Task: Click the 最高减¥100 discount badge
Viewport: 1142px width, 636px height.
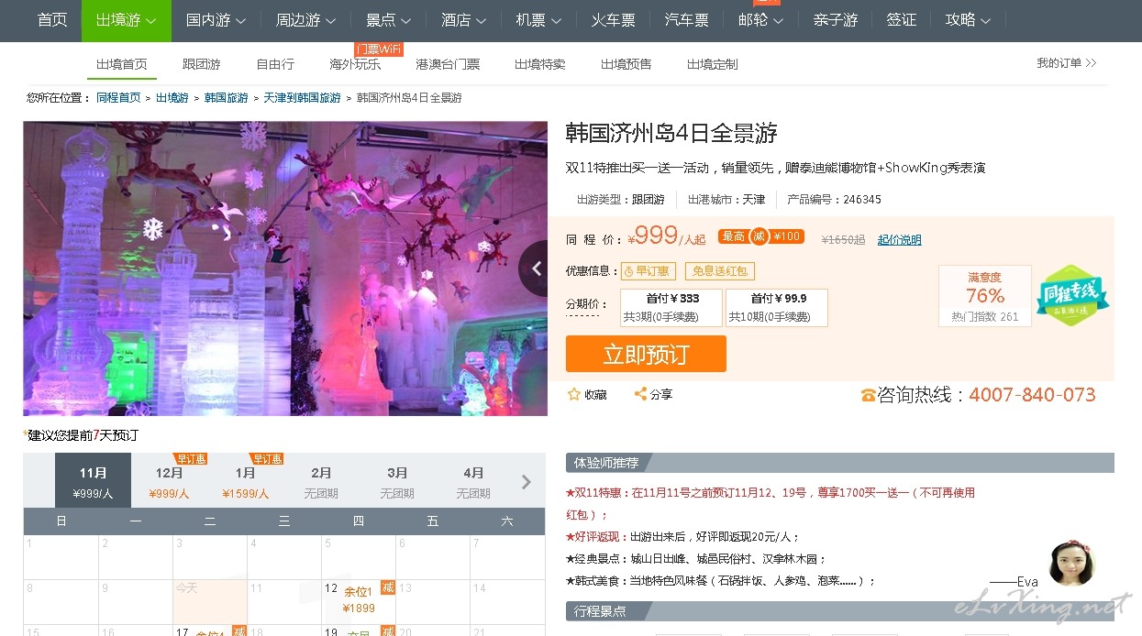Action: (x=760, y=236)
